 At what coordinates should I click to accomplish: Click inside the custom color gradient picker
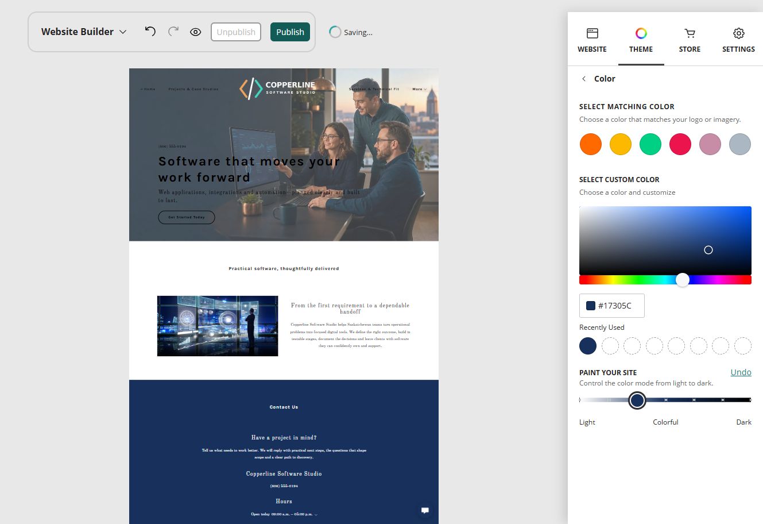coord(665,241)
